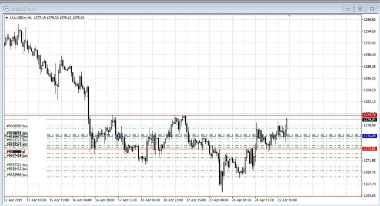The width and height of the screenshot is (380, 206).
Task: Select order #9337321 buy label
Action: [x=17, y=165]
